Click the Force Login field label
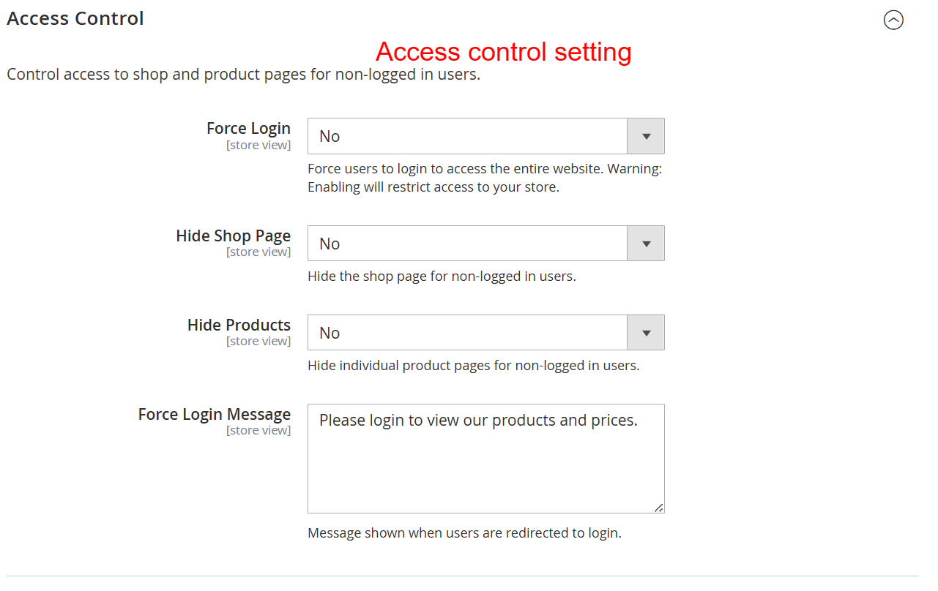This screenshot has height=591, width=938. 248,128
